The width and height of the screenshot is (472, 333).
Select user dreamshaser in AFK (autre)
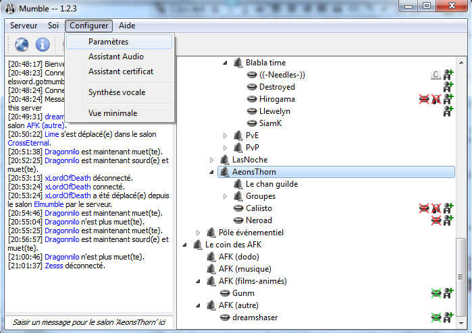(255, 317)
